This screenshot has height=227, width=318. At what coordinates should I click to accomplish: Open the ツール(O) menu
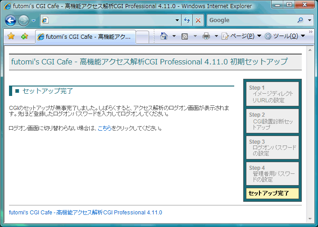[x=285, y=36]
